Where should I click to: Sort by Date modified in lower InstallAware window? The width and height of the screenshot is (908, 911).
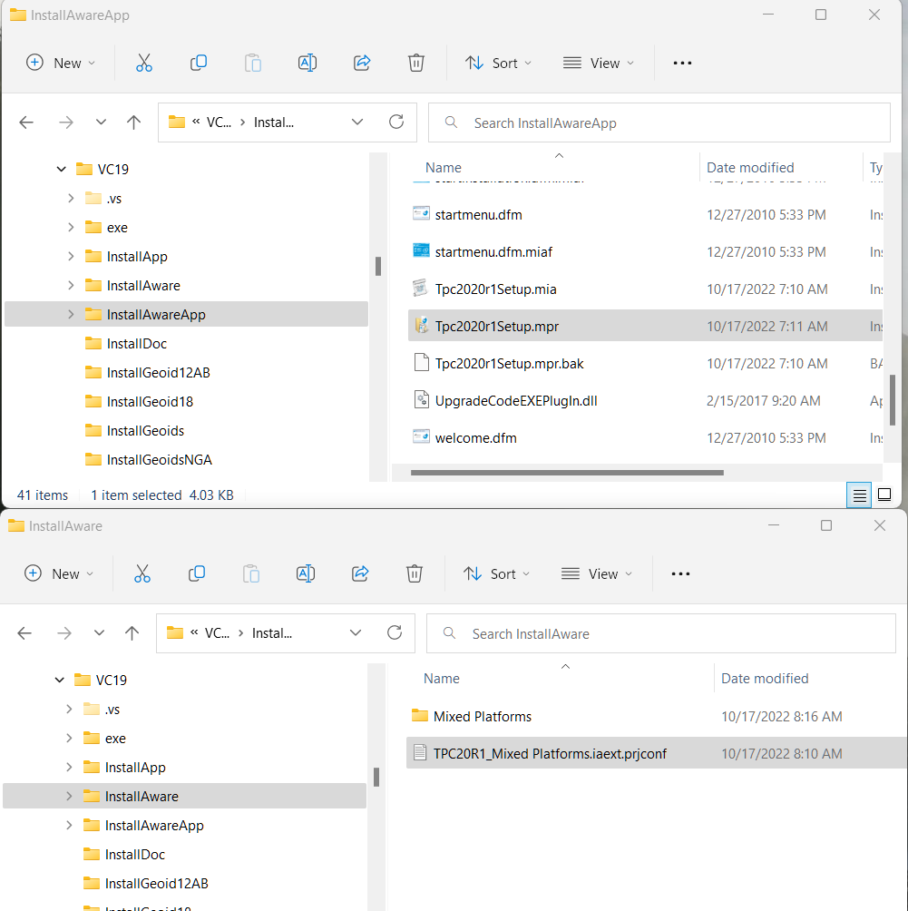click(765, 678)
